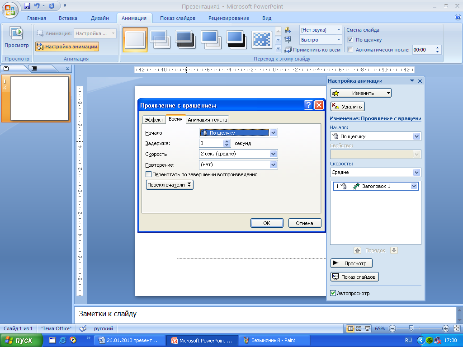Click the Preview (Просмотр) ribbon button
The width and height of the screenshot is (463, 347).
point(17,38)
